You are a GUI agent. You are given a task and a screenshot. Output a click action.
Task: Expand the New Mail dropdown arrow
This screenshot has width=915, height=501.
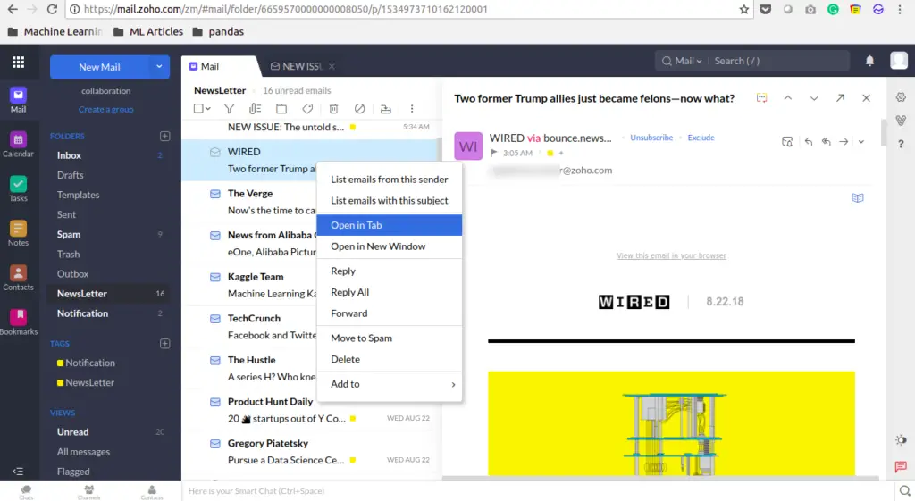pos(159,66)
